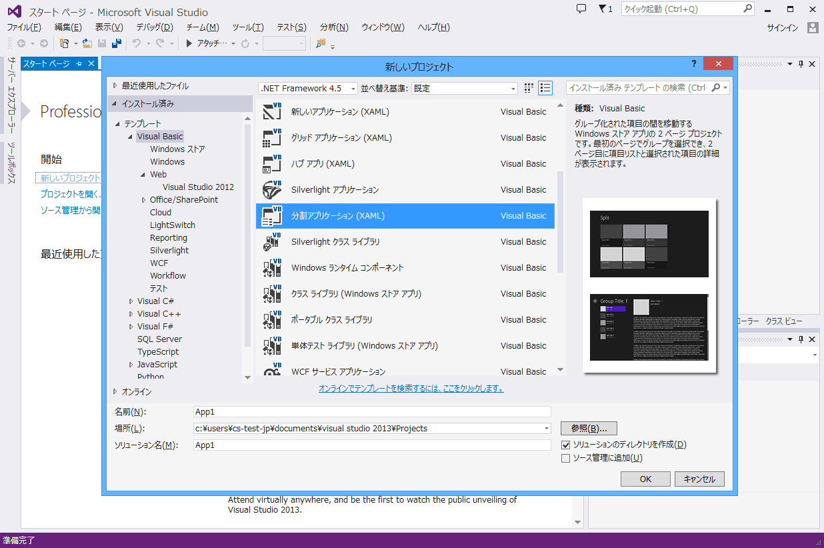Click the オンラインでテンプレートを検索 link
This screenshot has height=548, width=824.
[411, 388]
